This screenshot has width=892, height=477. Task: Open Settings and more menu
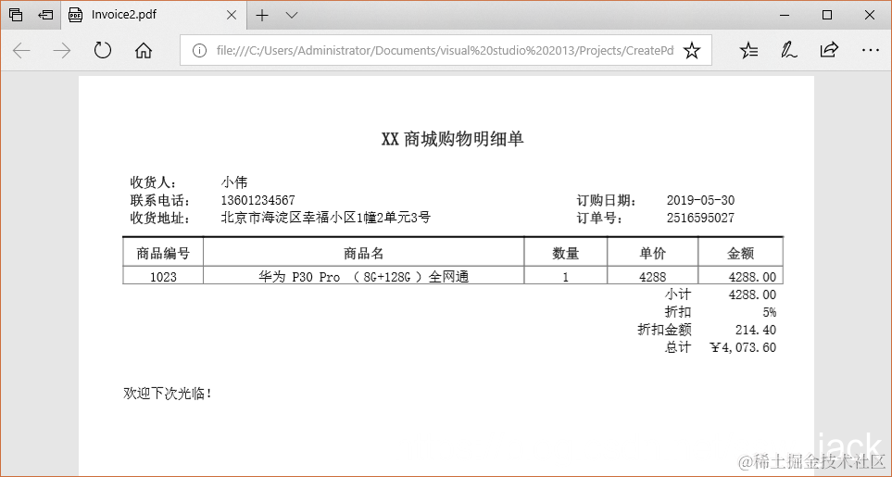click(x=871, y=51)
